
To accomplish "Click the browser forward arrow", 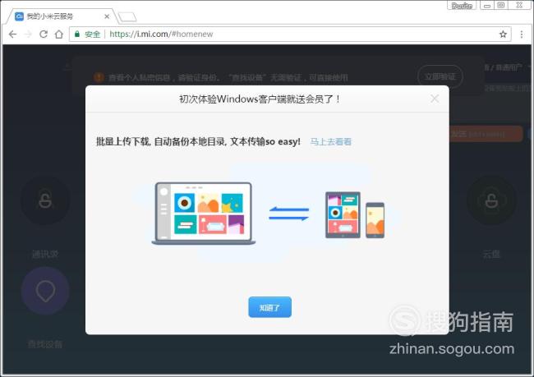I will pos(28,34).
